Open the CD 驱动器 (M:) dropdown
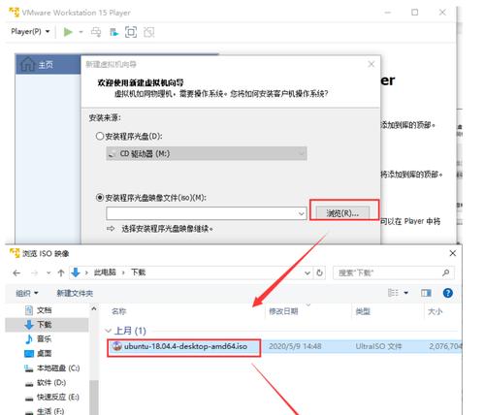The width and height of the screenshot is (485, 415). (207, 154)
